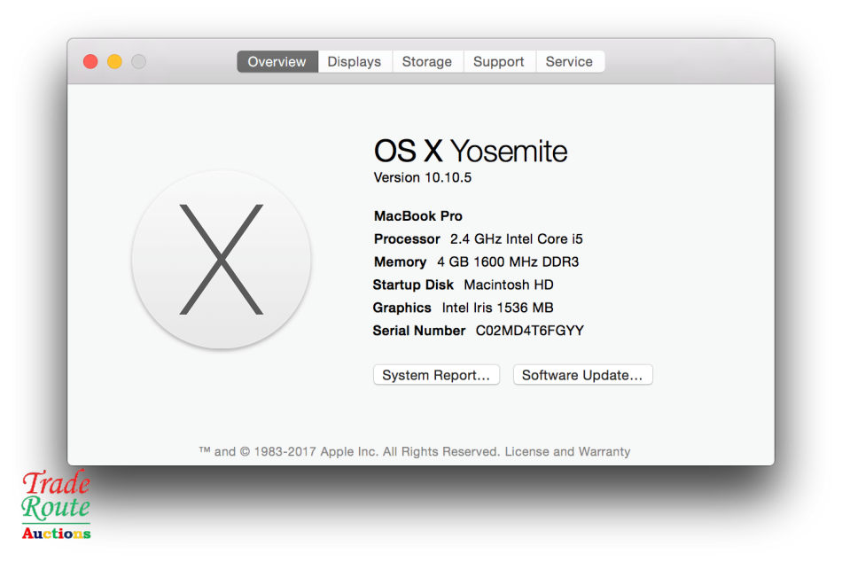The width and height of the screenshot is (842, 562).
Task: Select the MacBook Pro model name
Action: pyautogui.click(x=417, y=215)
